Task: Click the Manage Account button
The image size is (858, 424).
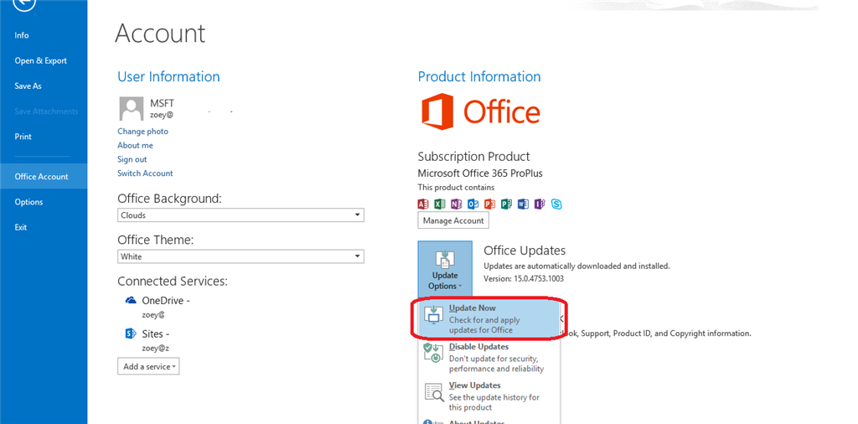Action: 453,220
